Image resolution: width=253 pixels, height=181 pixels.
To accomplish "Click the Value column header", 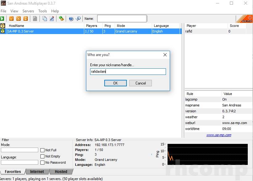I will point(237,94).
